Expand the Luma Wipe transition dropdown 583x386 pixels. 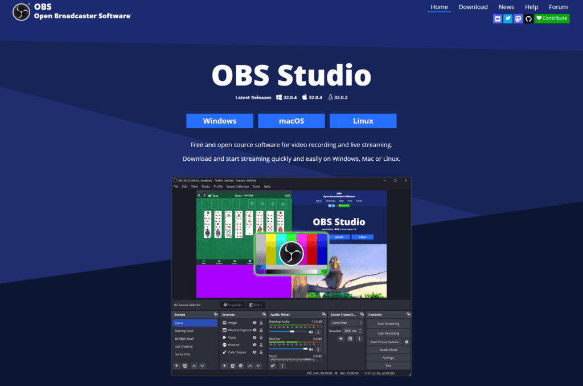point(360,323)
